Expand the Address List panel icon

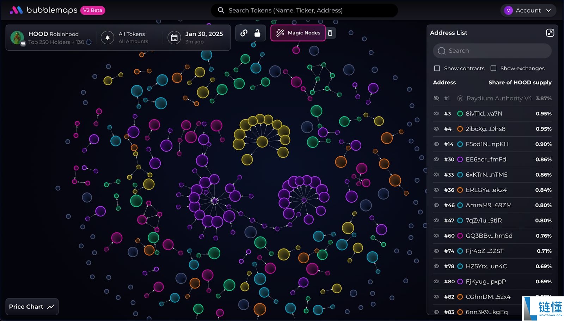tap(550, 33)
